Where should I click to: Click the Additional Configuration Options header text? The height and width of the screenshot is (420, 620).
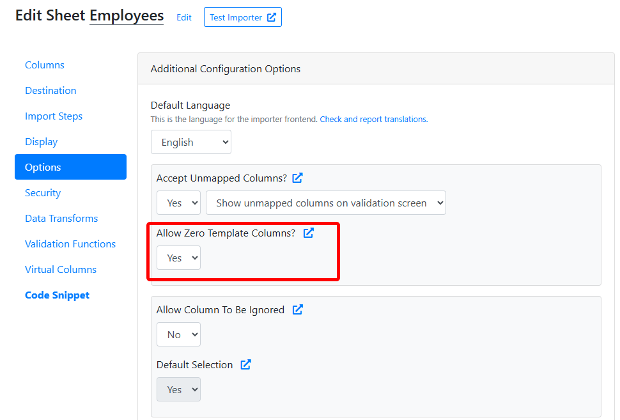tap(226, 69)
